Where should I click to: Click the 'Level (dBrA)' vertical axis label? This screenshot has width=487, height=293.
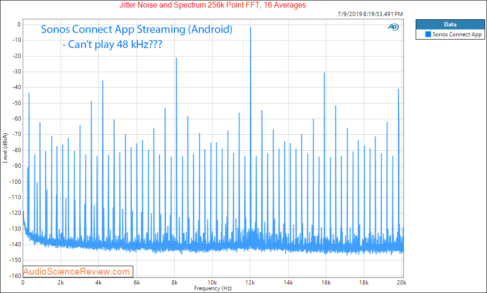pos(5,148)
